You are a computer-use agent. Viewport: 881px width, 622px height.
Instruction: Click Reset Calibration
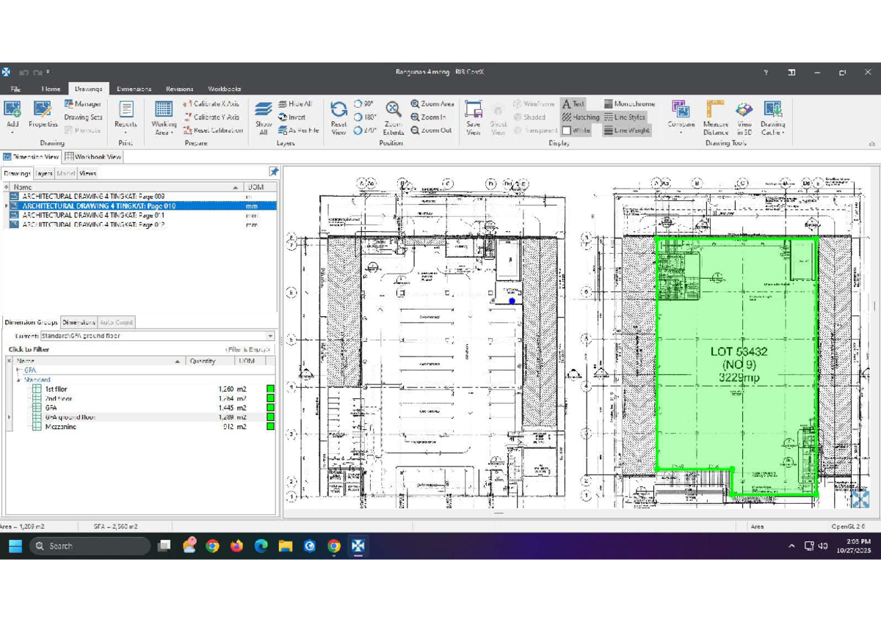point(213,131)
